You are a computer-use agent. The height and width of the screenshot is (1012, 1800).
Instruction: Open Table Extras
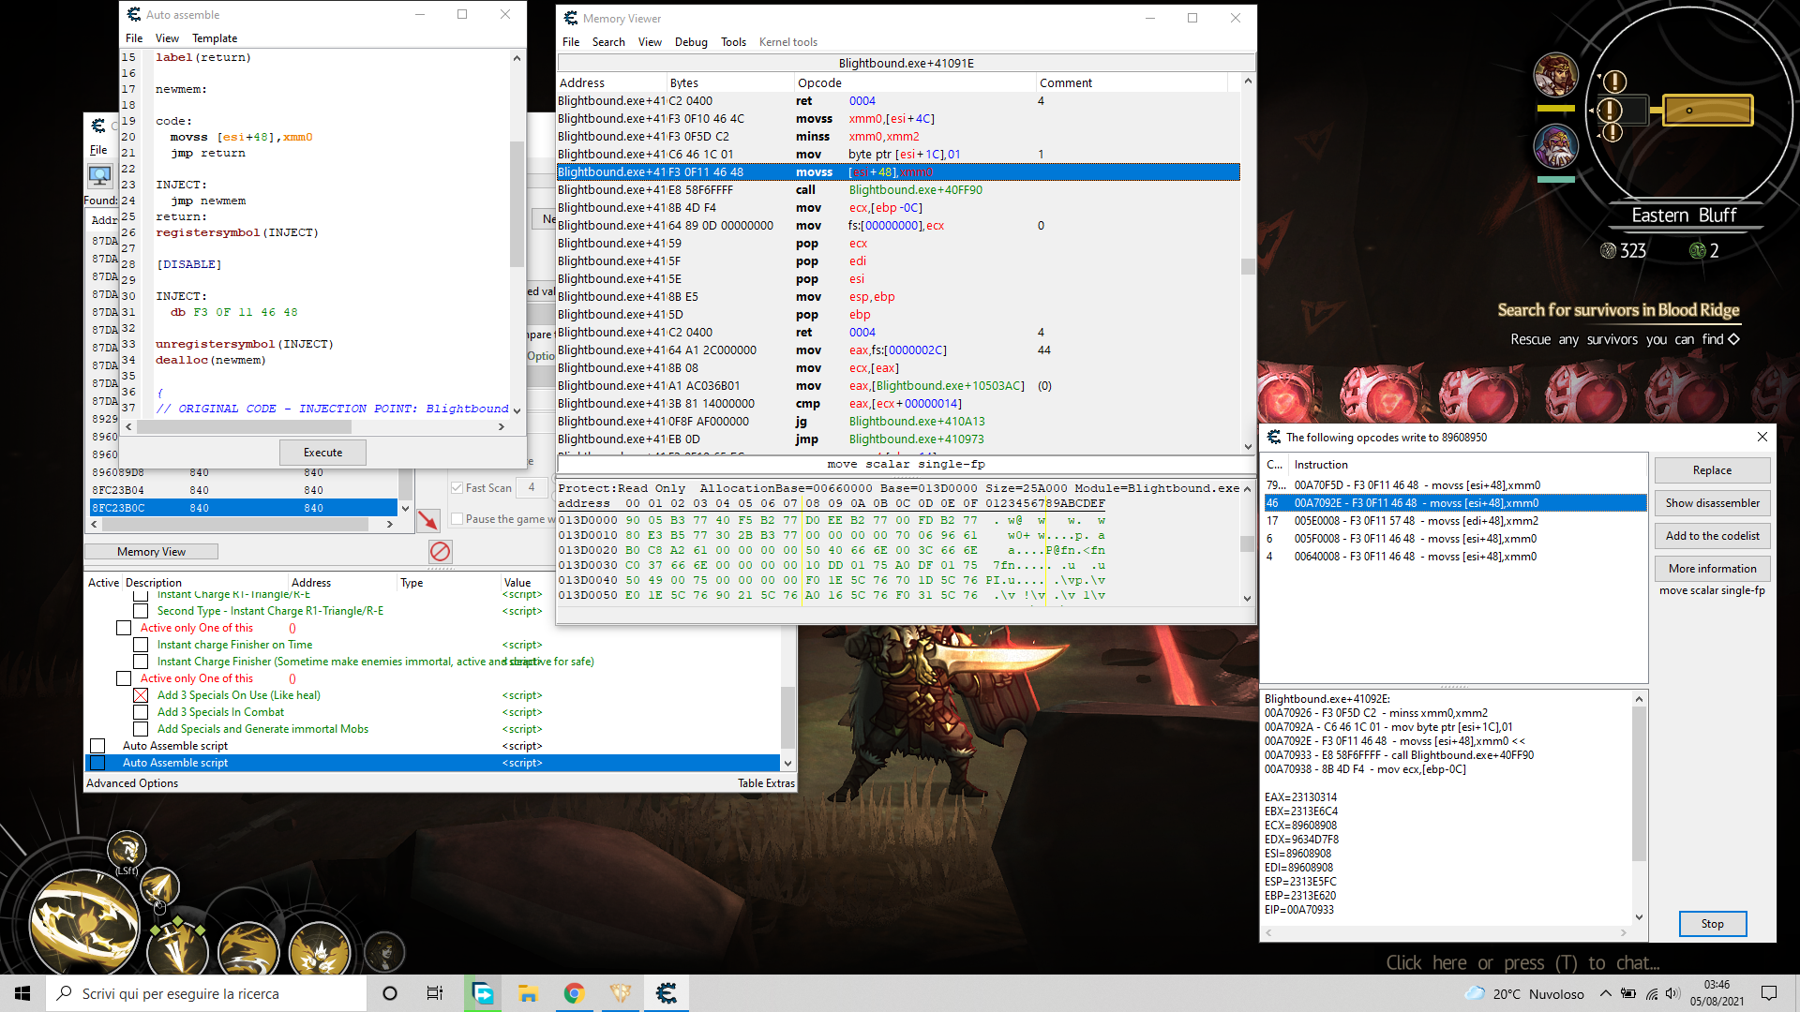tap(766, 782)
